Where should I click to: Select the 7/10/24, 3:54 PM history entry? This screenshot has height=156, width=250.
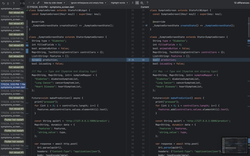12,73
